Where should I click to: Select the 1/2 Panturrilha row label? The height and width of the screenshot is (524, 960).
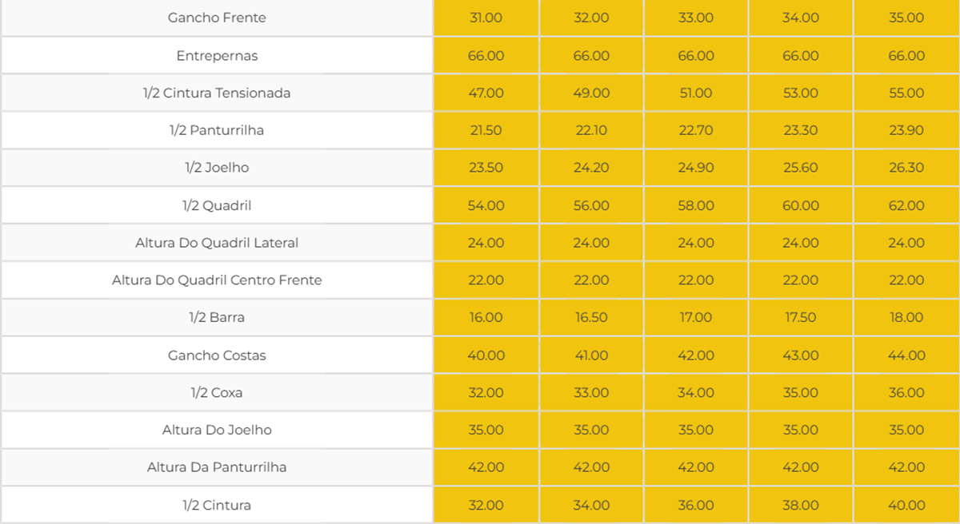[217, 130]
